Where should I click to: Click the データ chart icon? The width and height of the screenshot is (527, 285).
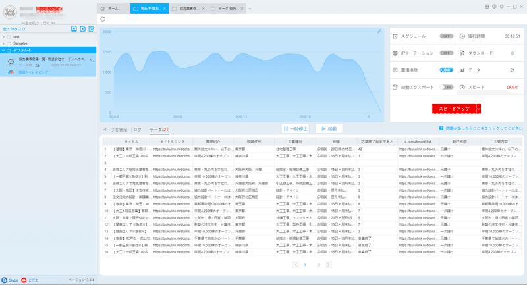[x=462, y=70]
